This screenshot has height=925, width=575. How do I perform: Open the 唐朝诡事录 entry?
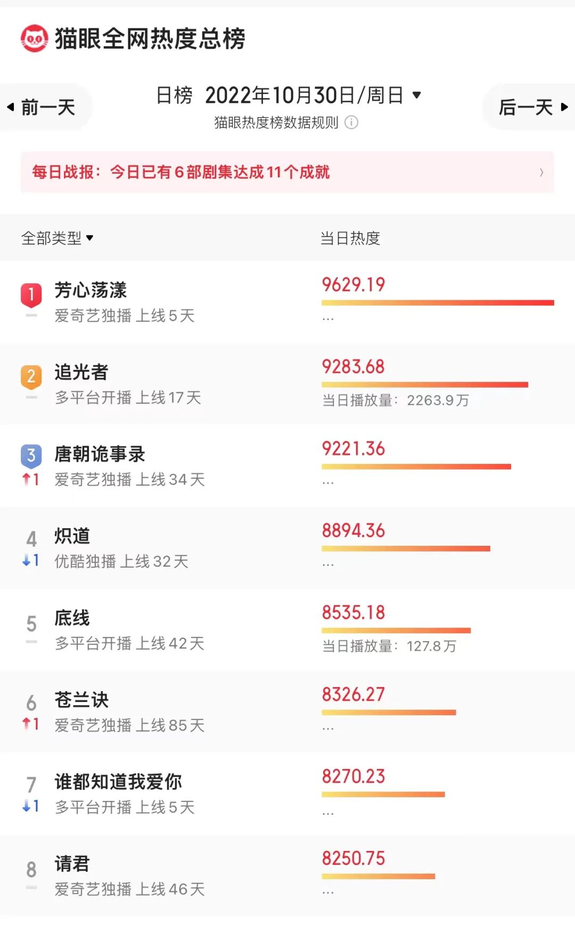pyautogui.click(x=100, y=454)
